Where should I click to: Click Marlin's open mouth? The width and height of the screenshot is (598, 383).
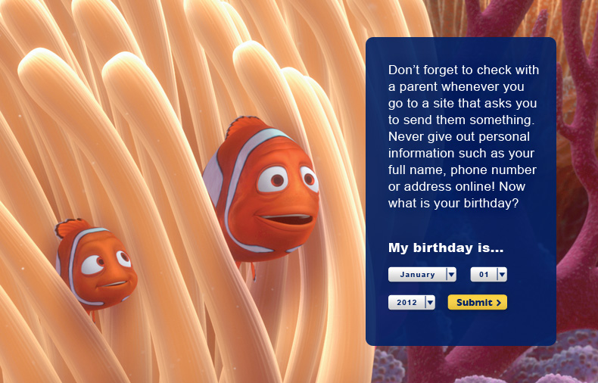[x=287, y=219]
